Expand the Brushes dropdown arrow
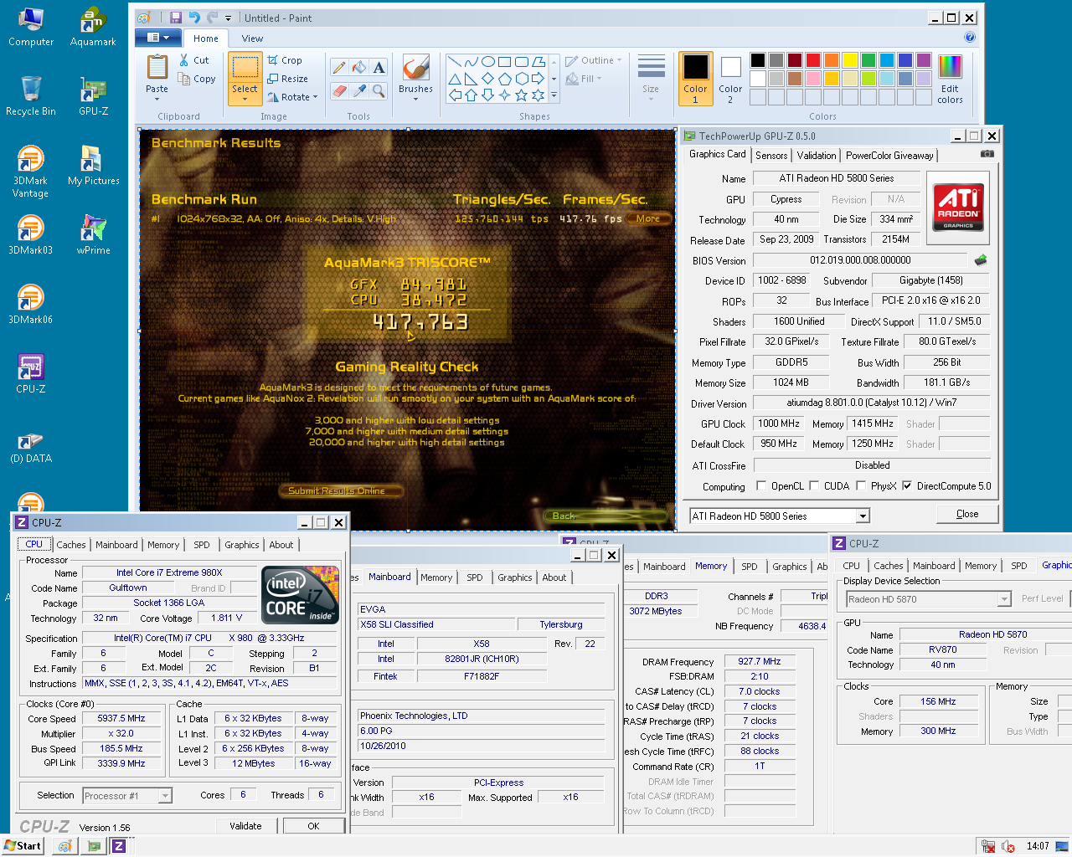Image resolution: width=1072 pixels, height=857 pixels. click(x=415, y=100)
